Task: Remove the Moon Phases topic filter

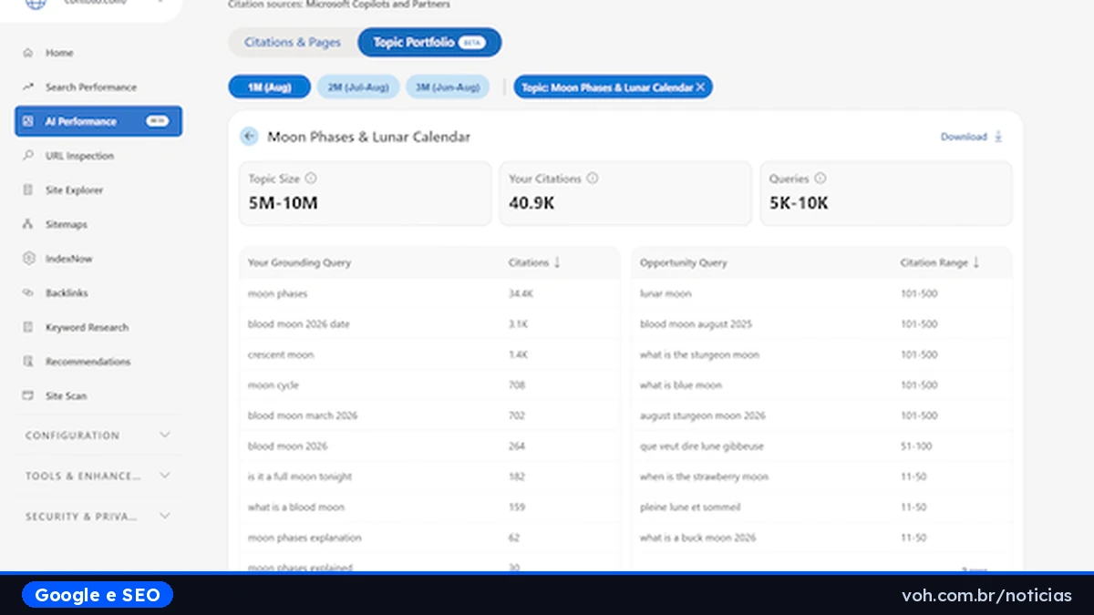Action: pyautogui.click(x=700, y=87)
